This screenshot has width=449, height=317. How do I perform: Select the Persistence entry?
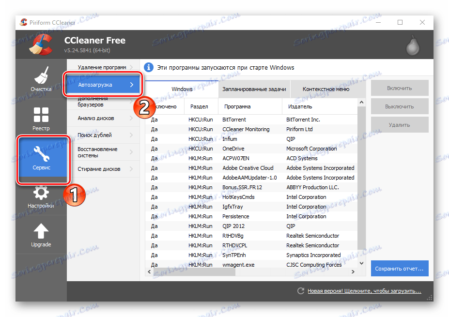tap(251, 217)
